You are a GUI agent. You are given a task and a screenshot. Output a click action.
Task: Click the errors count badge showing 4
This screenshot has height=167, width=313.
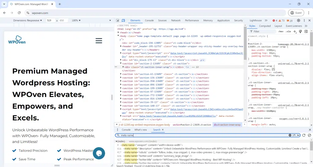275,20
